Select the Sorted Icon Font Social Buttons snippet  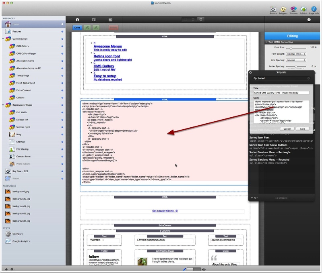click(281, 147)
